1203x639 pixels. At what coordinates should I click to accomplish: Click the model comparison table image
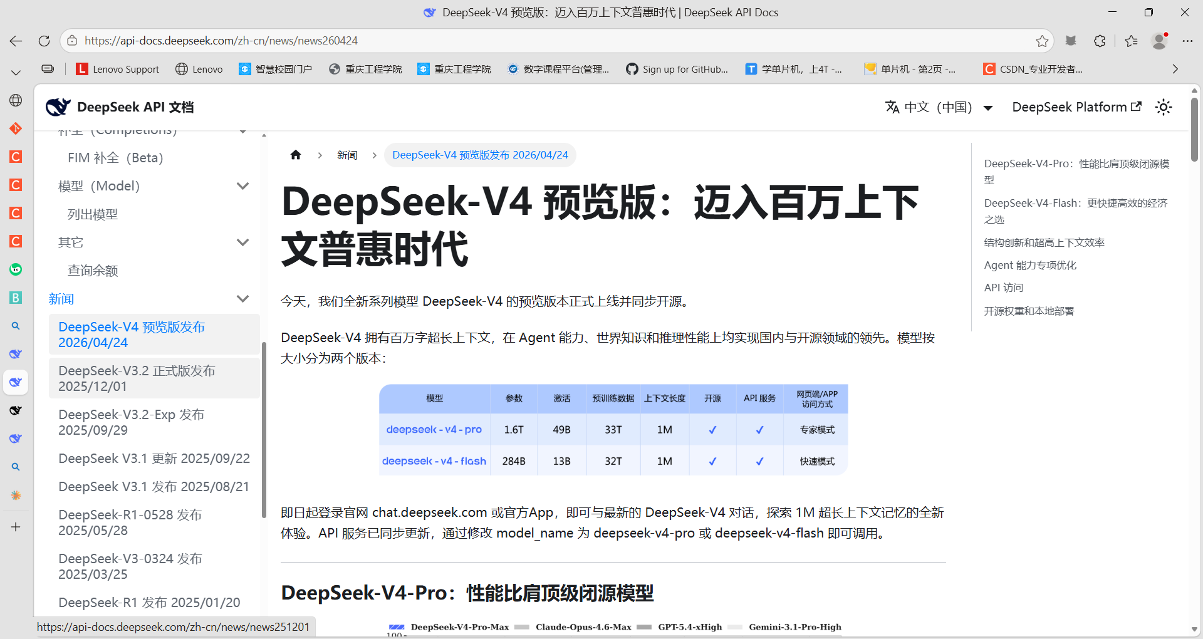613,430
